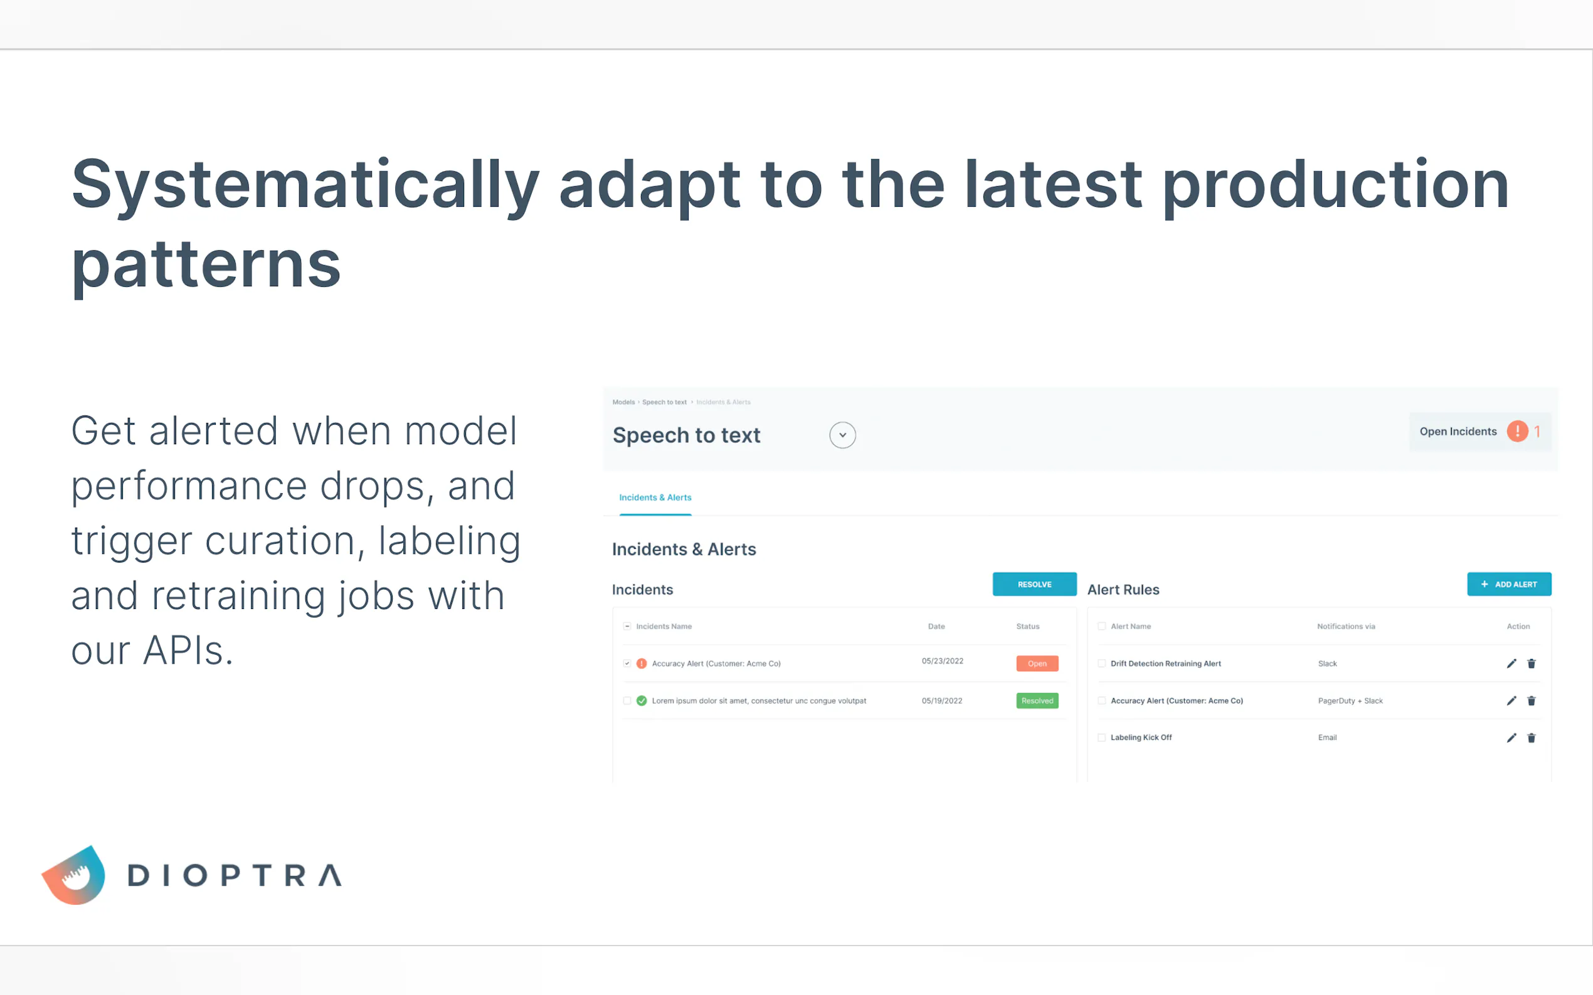
Task: Check the Labeling Kick Off rule checkbox
Action: pos(1102,737)
